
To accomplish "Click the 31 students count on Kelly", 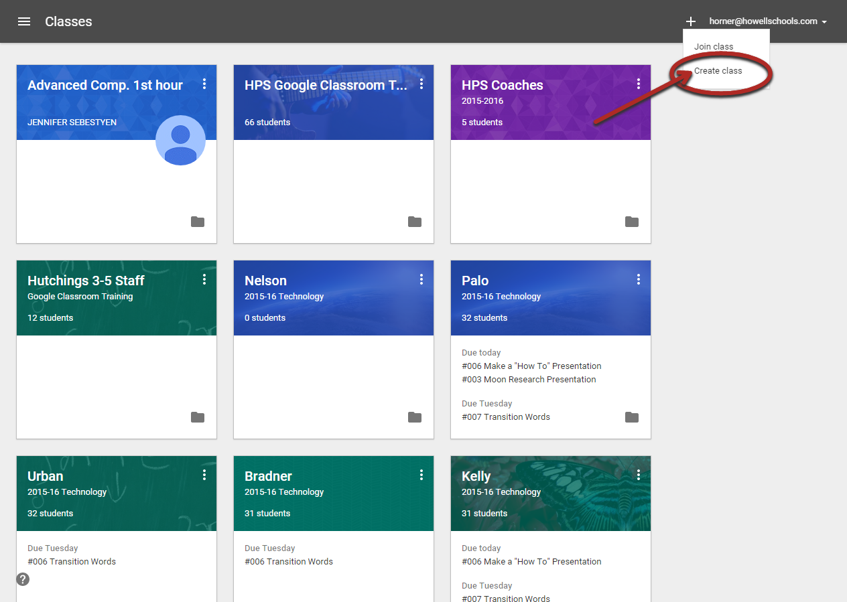I will [x=484, y=514].
